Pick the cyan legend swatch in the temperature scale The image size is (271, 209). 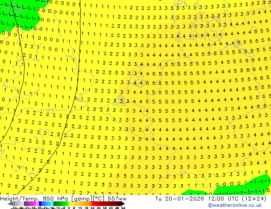click(52, 203)
